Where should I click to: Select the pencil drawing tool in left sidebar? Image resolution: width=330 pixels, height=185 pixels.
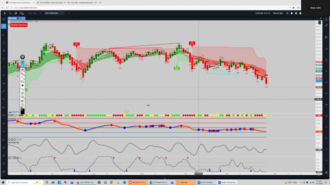click(x=4, y=91)
